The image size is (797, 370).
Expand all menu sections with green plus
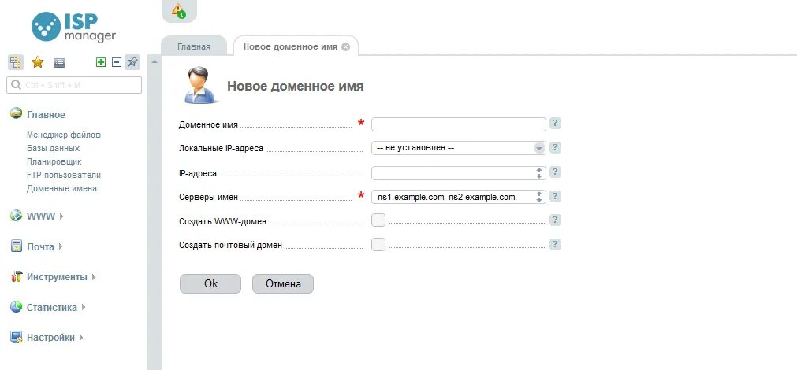coord(101,62)
